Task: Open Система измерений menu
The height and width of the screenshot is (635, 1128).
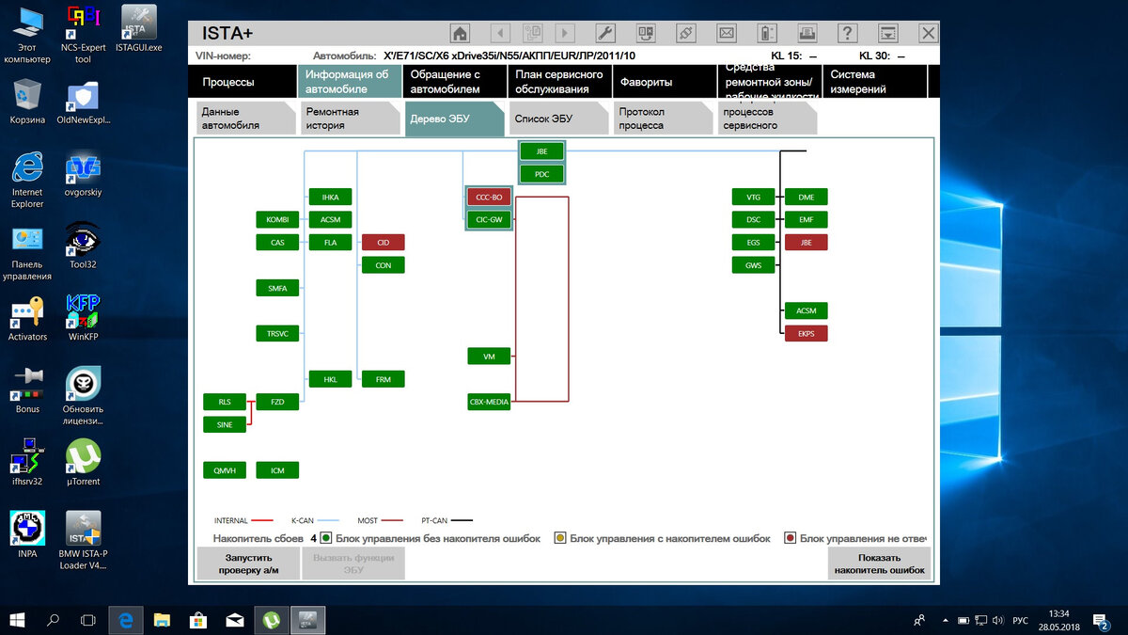Action: (874, 82)
